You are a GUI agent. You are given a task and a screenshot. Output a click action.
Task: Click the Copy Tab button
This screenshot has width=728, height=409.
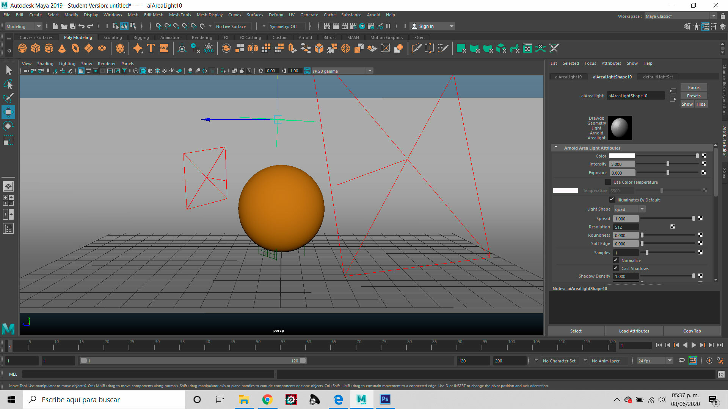tap(692, 331)
